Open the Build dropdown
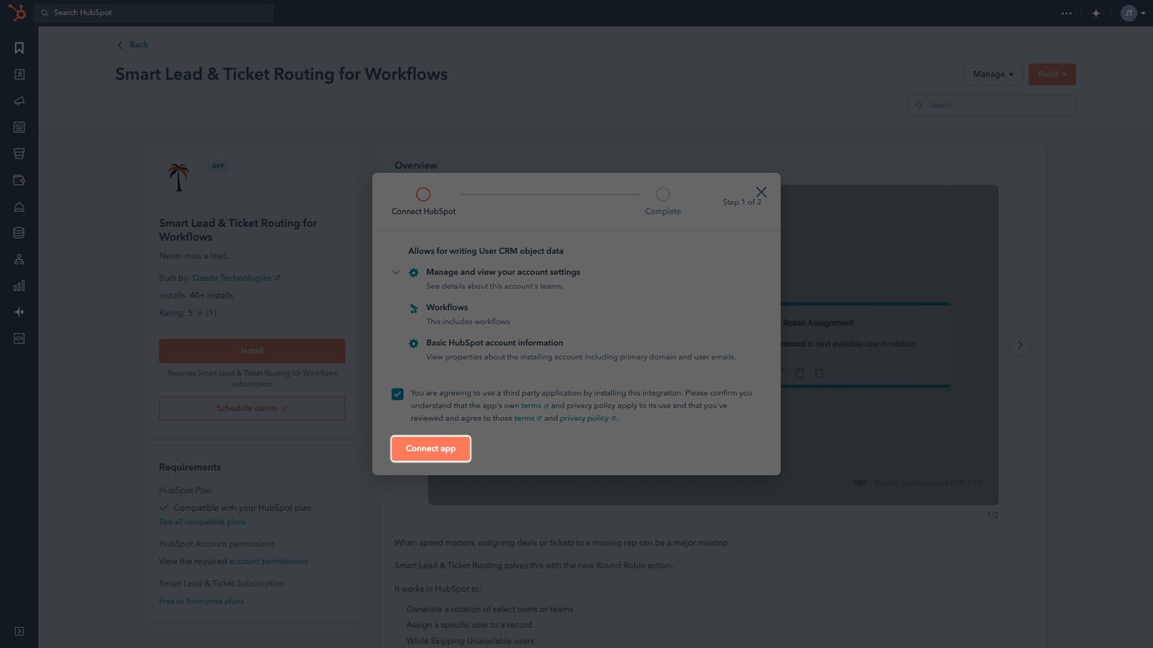Screen dimensions: 1153x648 pyautogui.click(x=1052, y=74)
